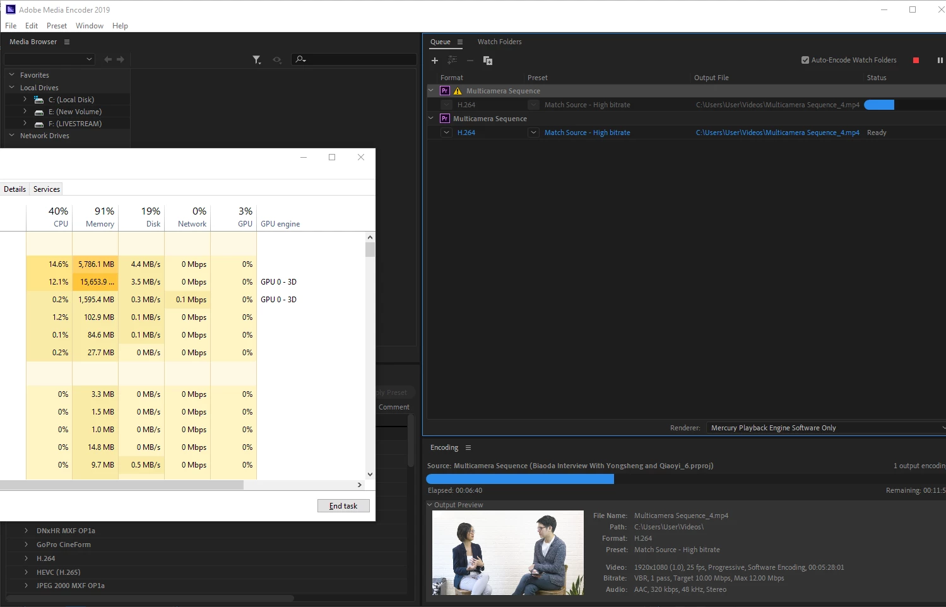Open the Window menu
Screen dimensions: 946x607
[90, 26]
